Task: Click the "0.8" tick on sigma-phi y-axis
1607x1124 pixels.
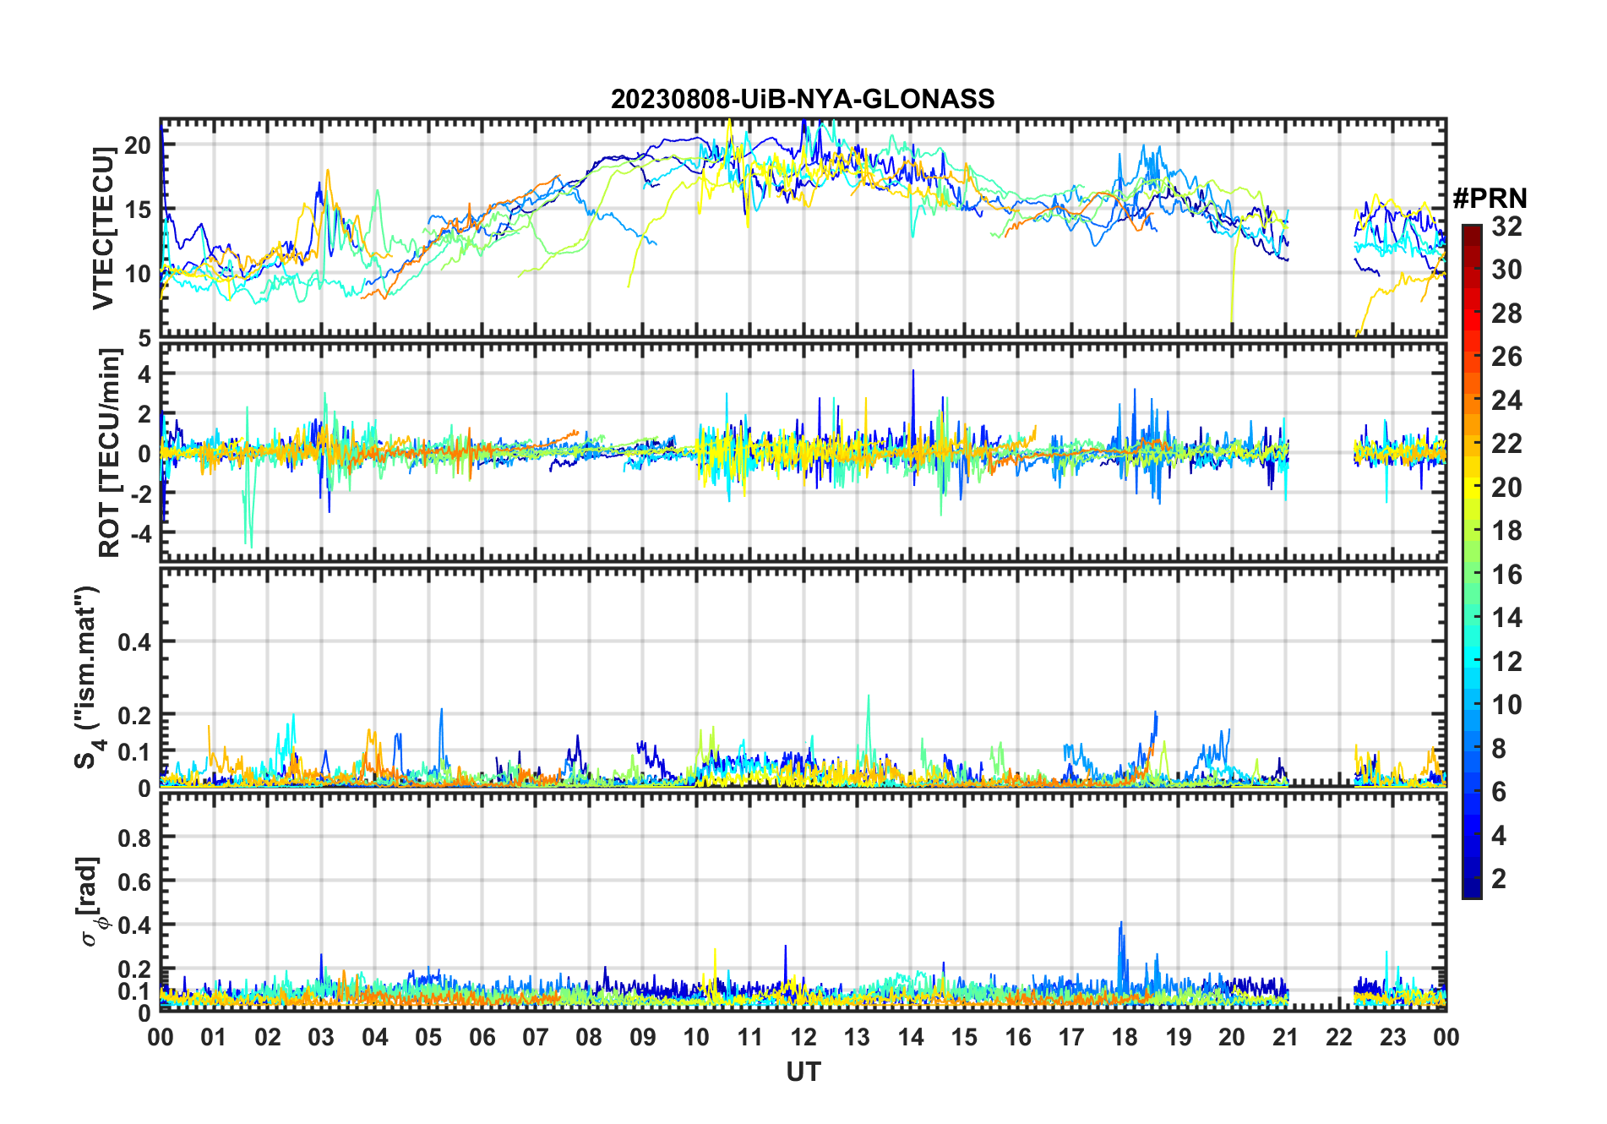Action: 134,838
